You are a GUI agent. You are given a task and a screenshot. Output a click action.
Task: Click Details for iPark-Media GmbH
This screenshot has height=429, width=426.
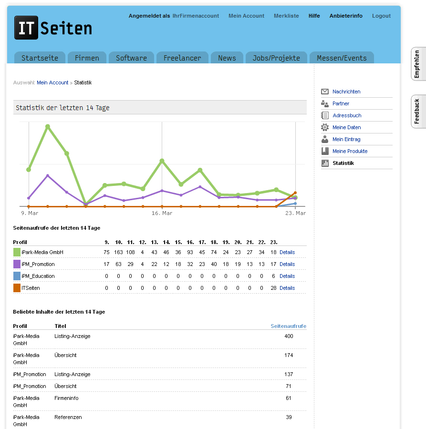pos(287,252)
